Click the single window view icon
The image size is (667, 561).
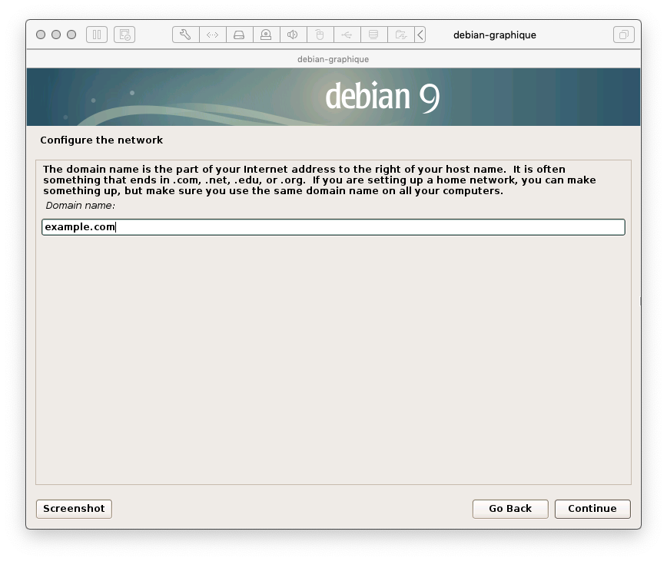coord(624,35)
